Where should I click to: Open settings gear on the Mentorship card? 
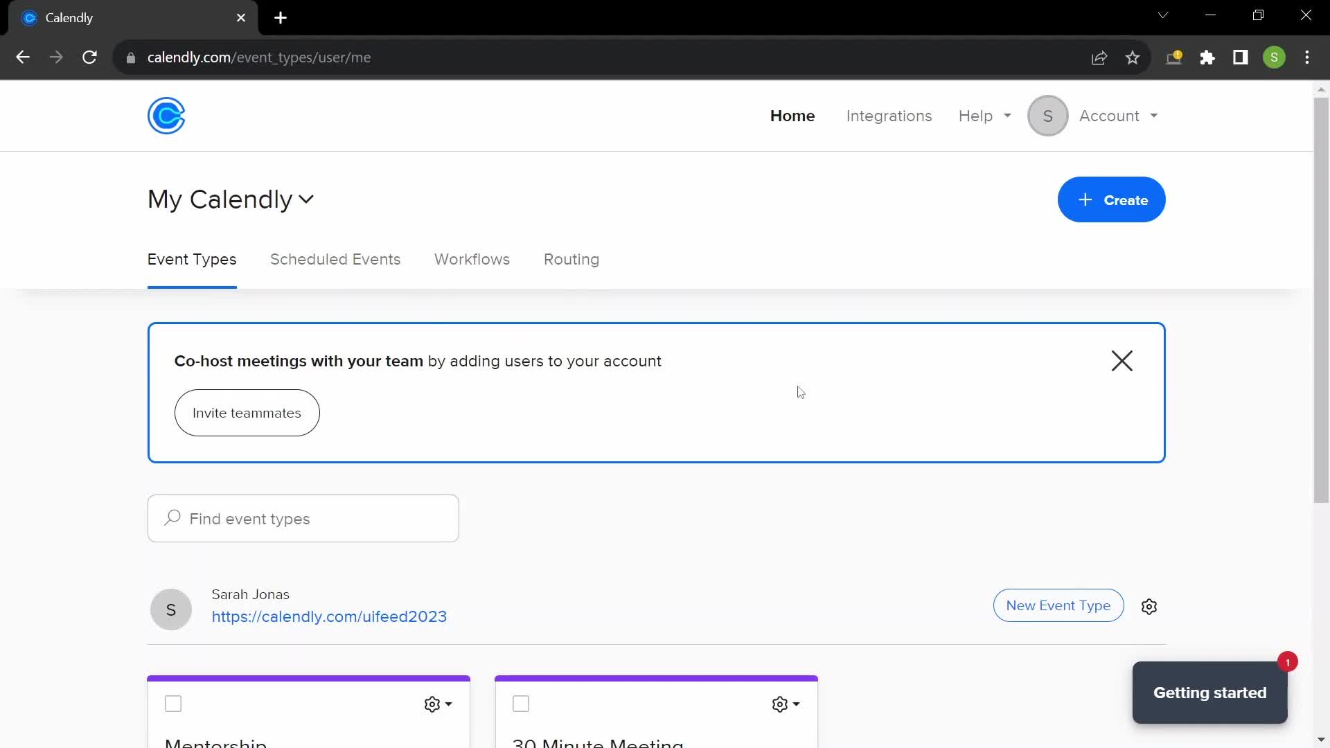point(433,704)
